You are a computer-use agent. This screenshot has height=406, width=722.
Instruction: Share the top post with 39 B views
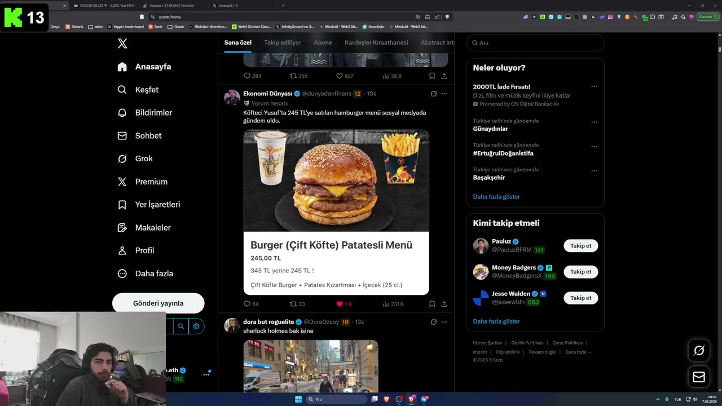click(x=444, y=76)
